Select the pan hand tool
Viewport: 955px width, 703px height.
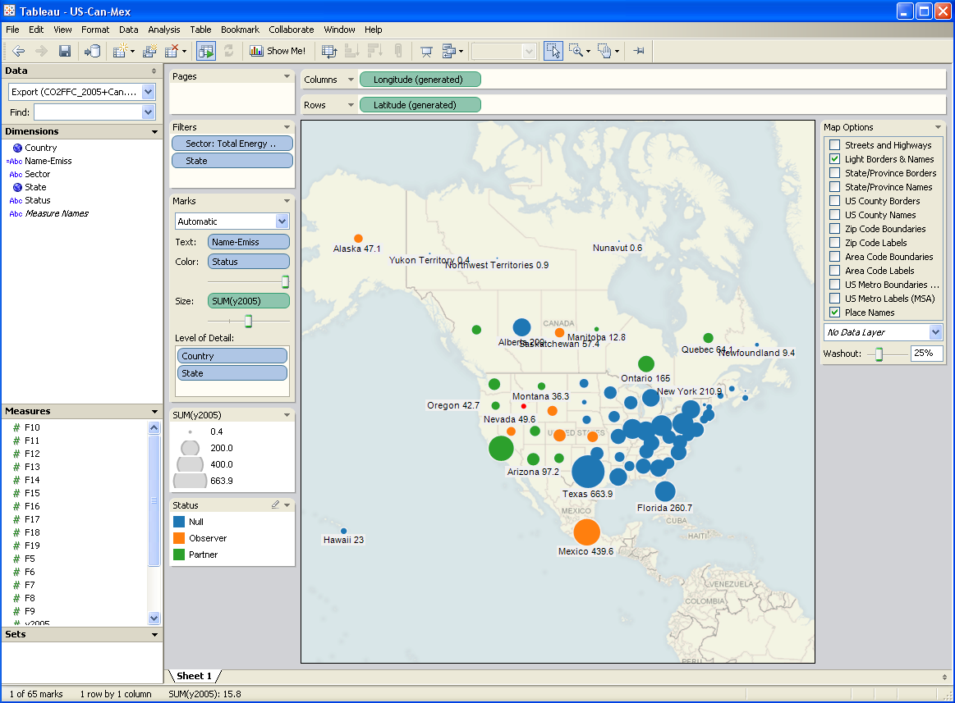604,51
